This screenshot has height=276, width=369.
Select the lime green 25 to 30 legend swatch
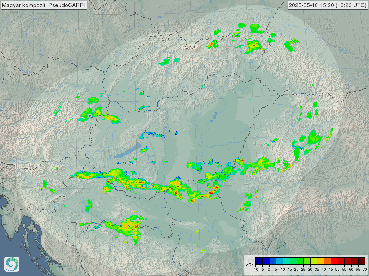pyautogui.click(x=307, y=261)
